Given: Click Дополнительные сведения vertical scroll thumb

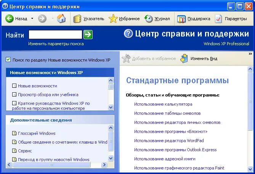Looking at the screenshot, I should [111, 141].
